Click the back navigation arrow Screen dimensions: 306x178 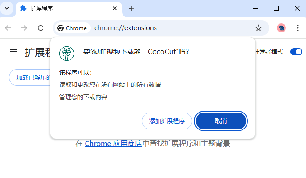8,28
